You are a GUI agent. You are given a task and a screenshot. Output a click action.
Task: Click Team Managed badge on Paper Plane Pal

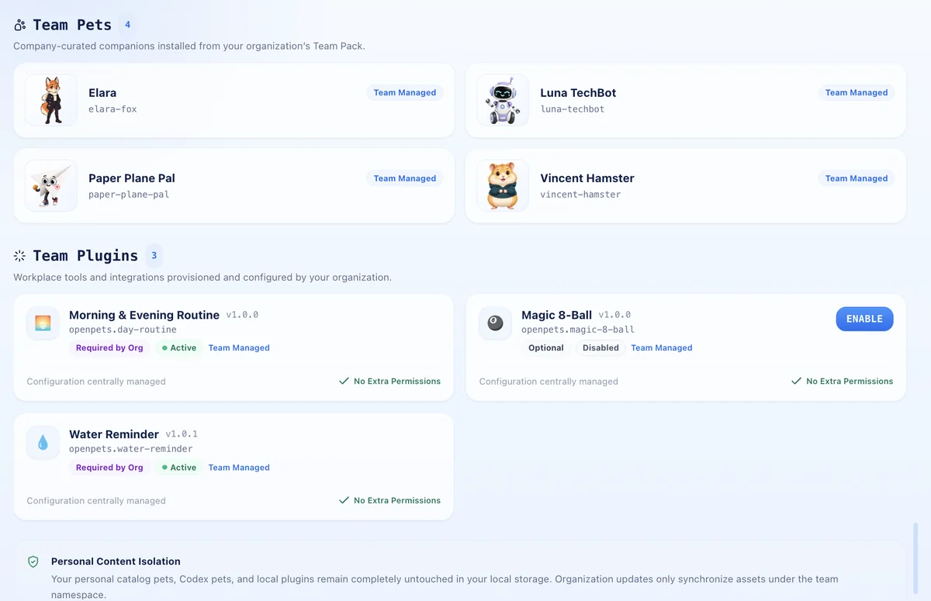click(x=405, y=178)
